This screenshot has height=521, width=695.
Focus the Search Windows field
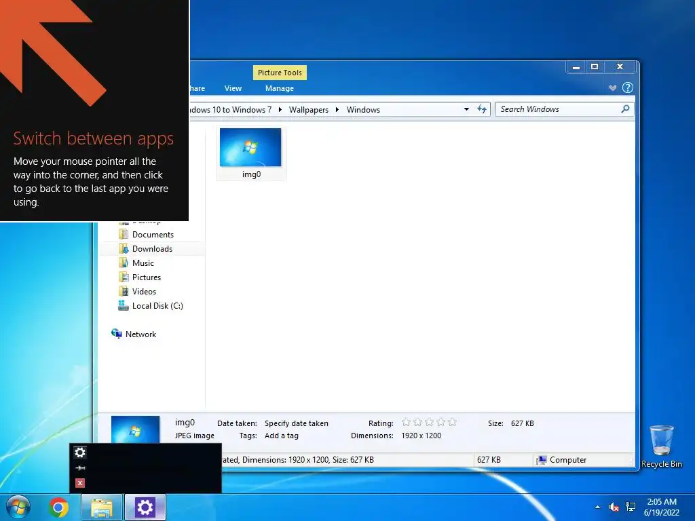564,109
